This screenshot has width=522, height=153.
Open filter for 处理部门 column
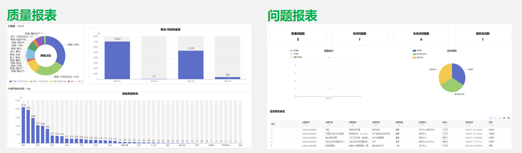423,126
